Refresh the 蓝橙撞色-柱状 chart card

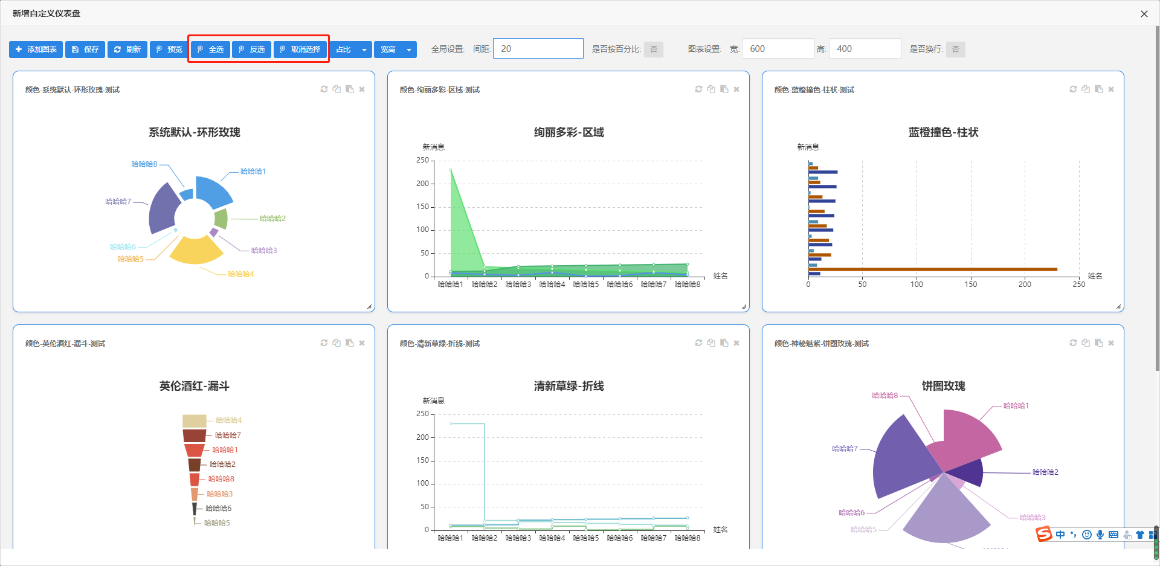(x=1073, y=89)
